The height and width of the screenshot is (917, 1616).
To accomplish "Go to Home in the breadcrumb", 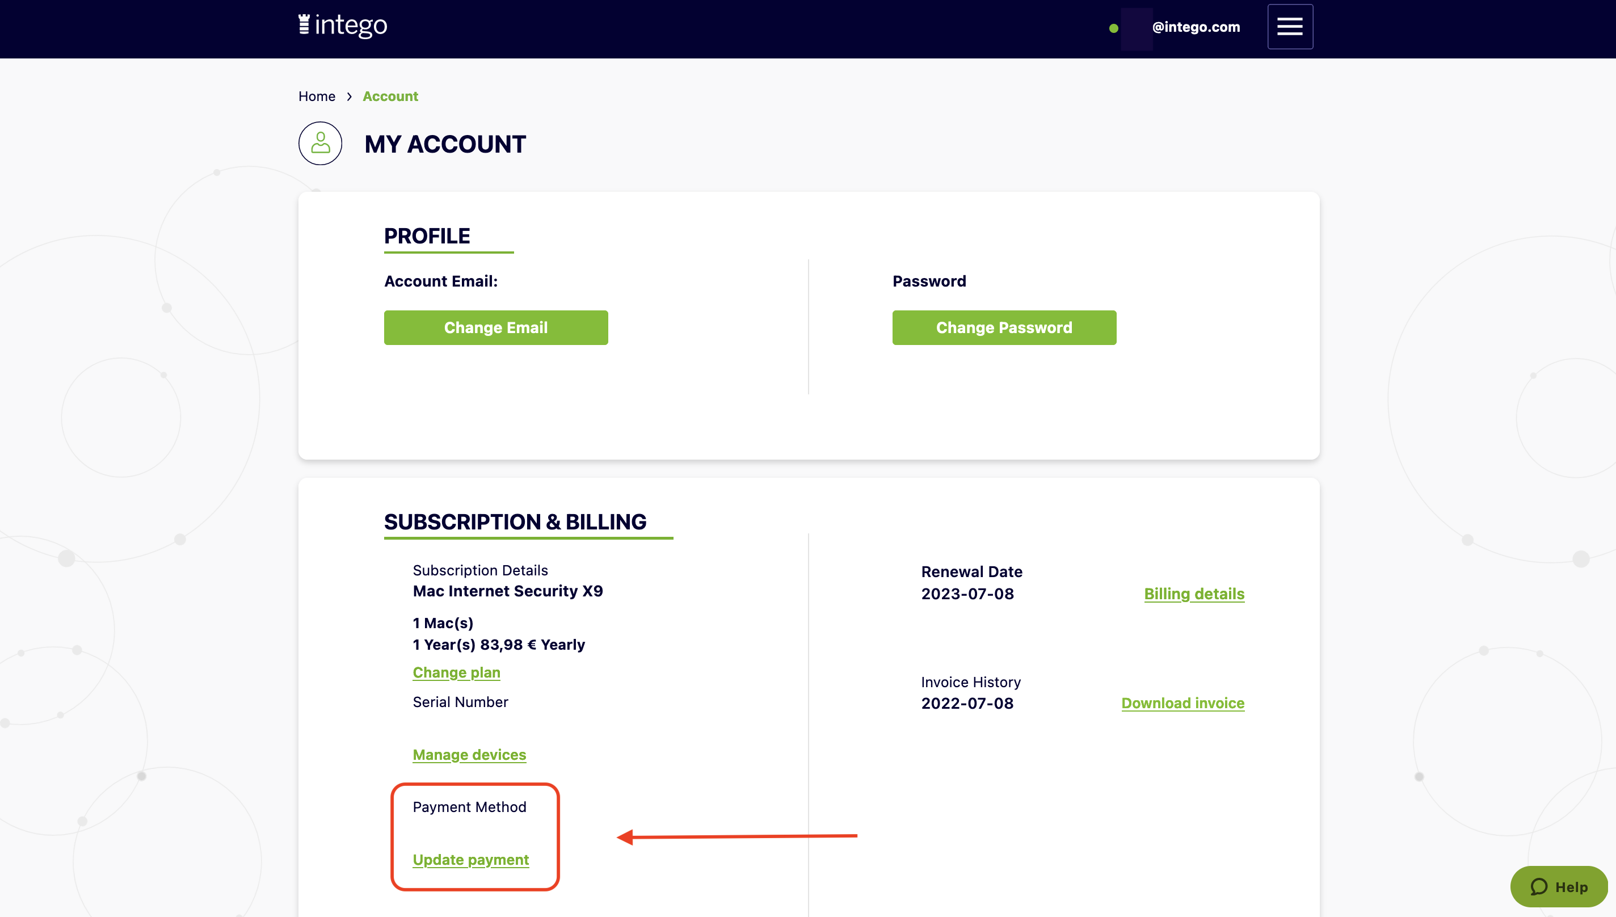I will point(317,96).
